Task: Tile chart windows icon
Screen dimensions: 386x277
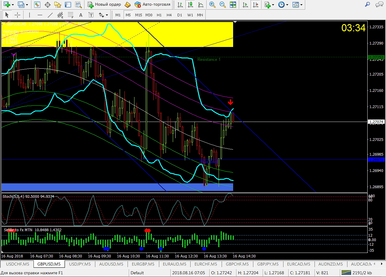Action: [233, 5]
